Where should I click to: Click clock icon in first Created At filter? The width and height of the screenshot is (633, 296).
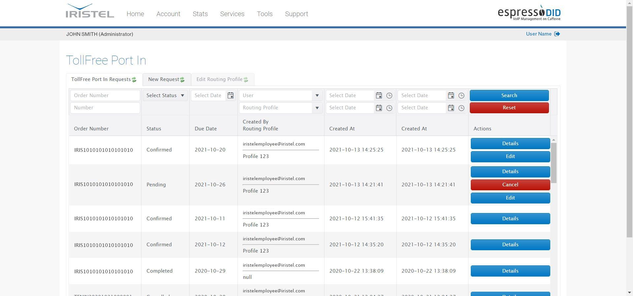coord(389,95)
